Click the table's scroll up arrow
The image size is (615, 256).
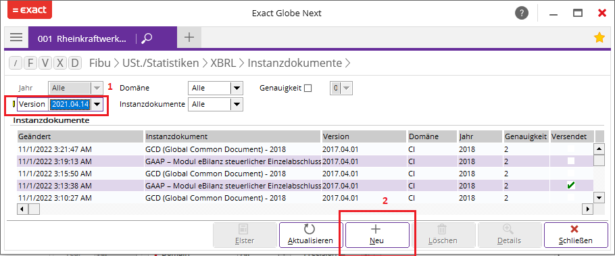coord(599,149)
